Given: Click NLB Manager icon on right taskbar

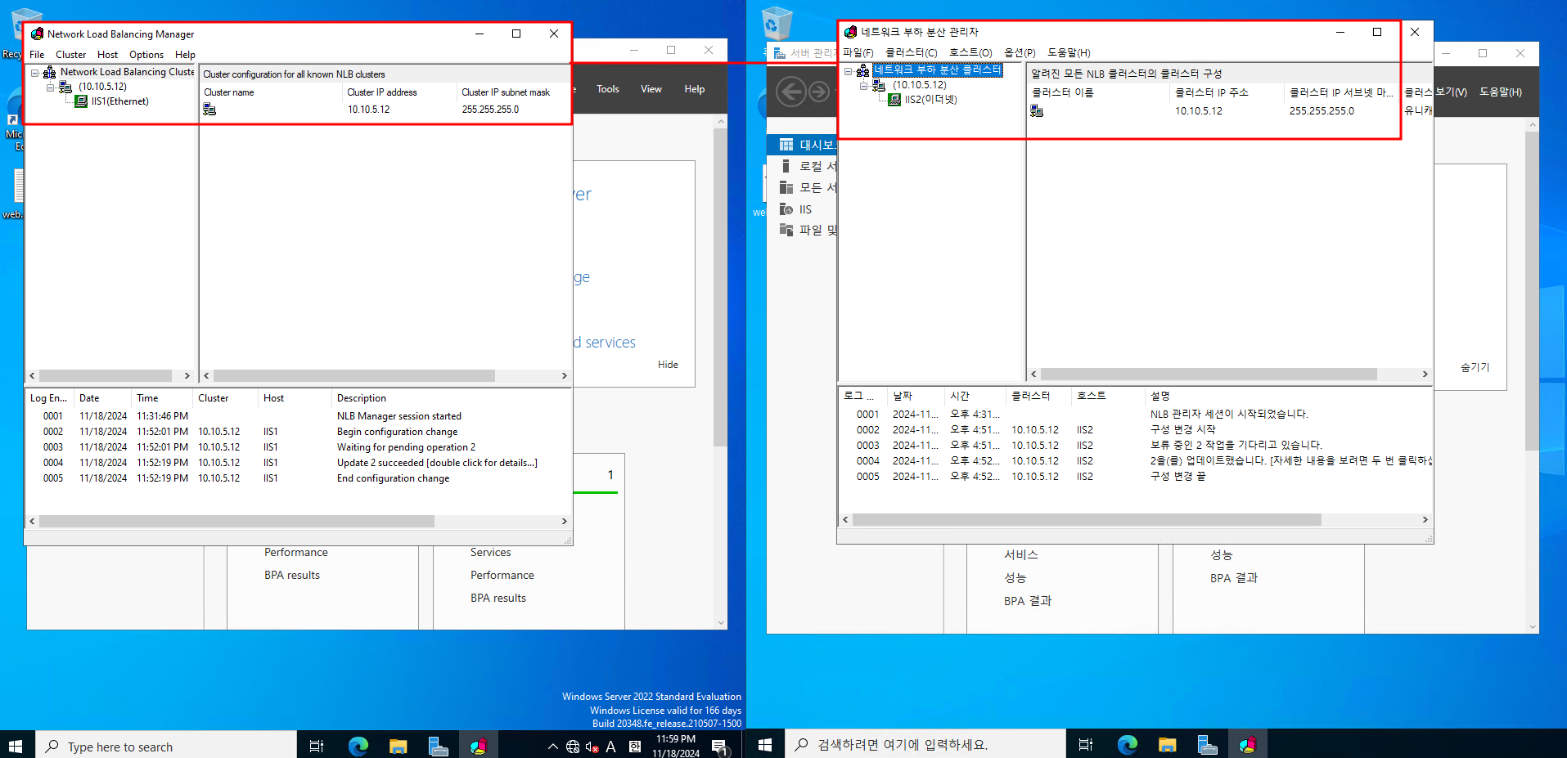Looking at the screenshot, I should (x=1247, y=744).
